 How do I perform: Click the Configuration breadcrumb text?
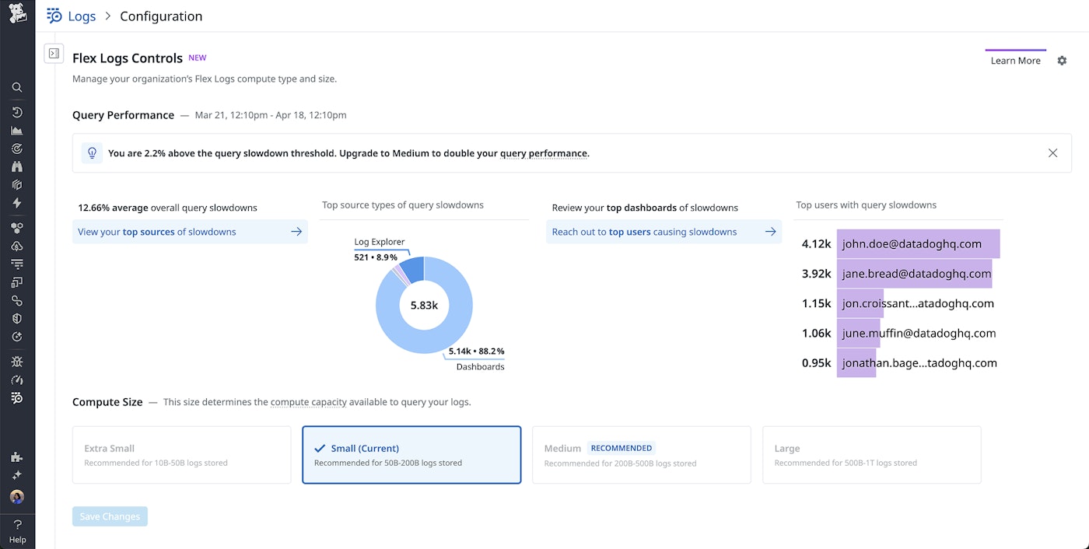[161, 16]
